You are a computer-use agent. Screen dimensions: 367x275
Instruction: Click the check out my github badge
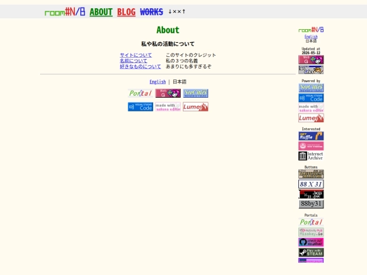311,242
